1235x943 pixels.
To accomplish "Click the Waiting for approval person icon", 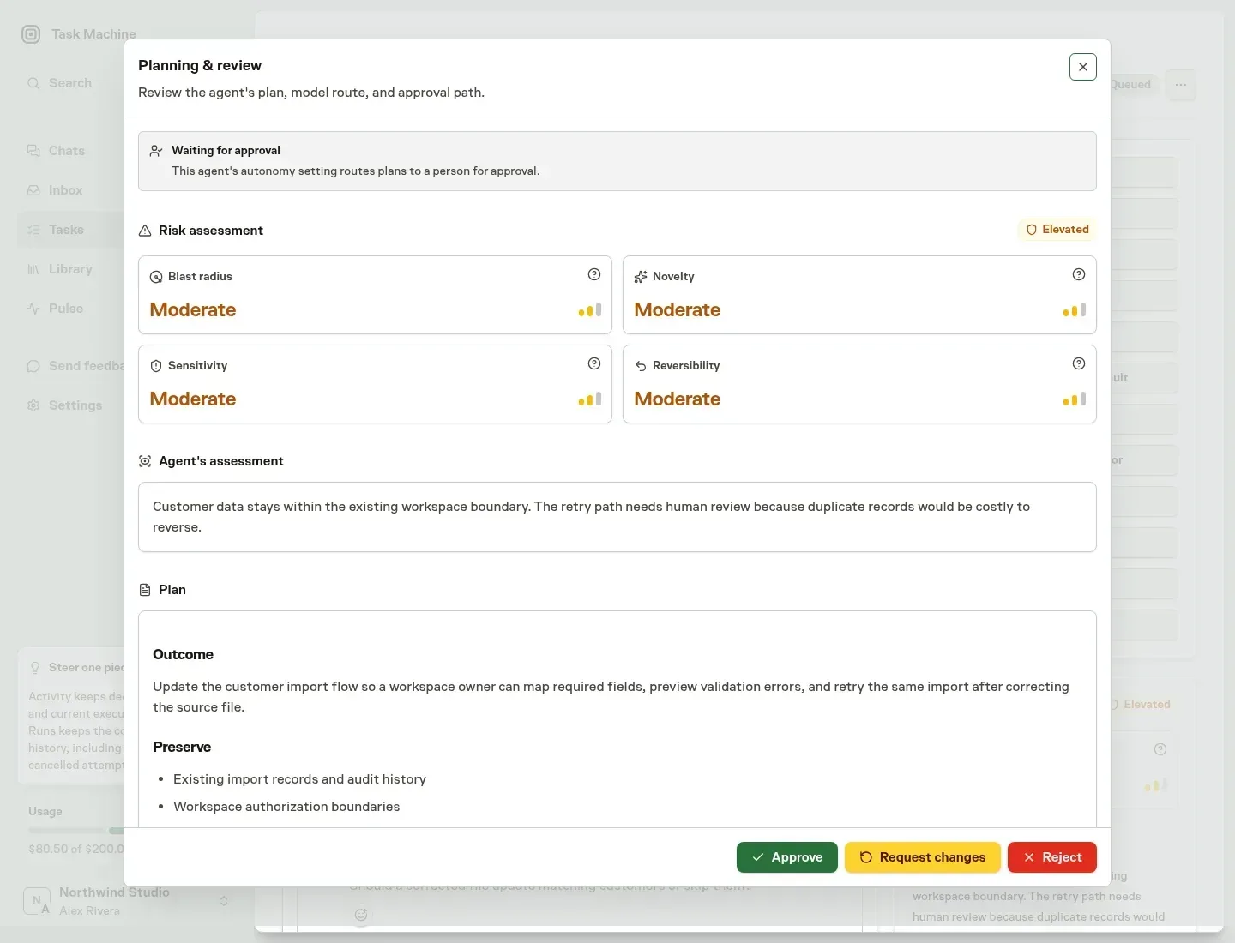I will tap(156, 151).
